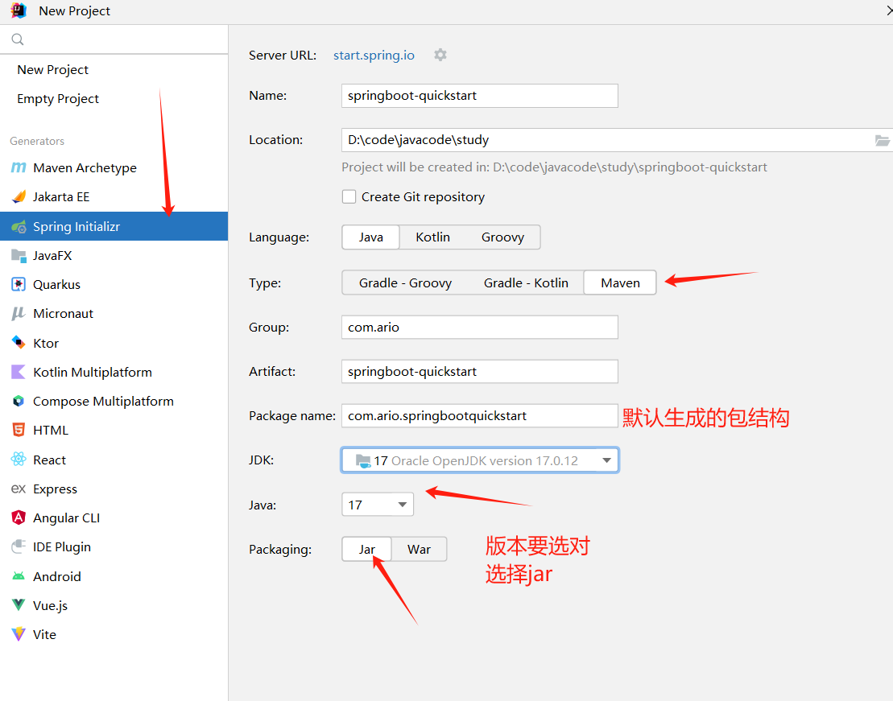Click the HTML5 shield icon
Screen dimensions: 893x701
click(19, 430)
